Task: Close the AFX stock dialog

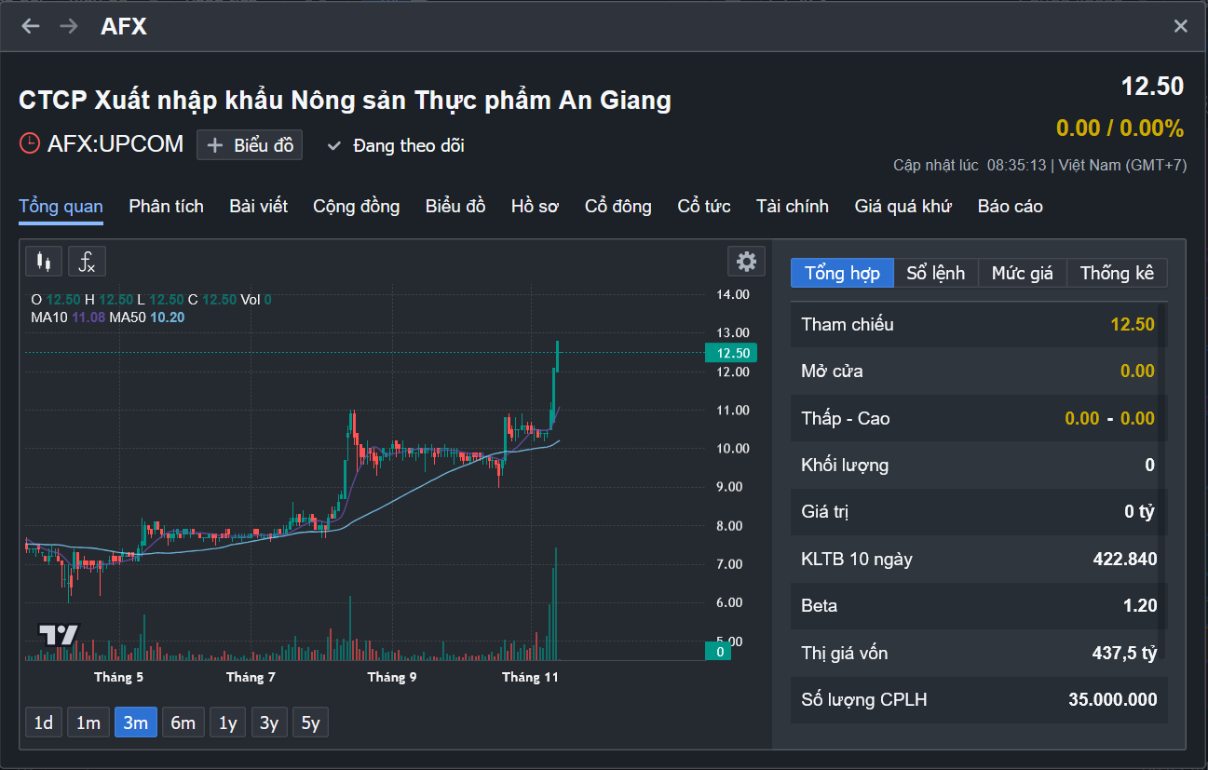Action: tap(1181, 26)
